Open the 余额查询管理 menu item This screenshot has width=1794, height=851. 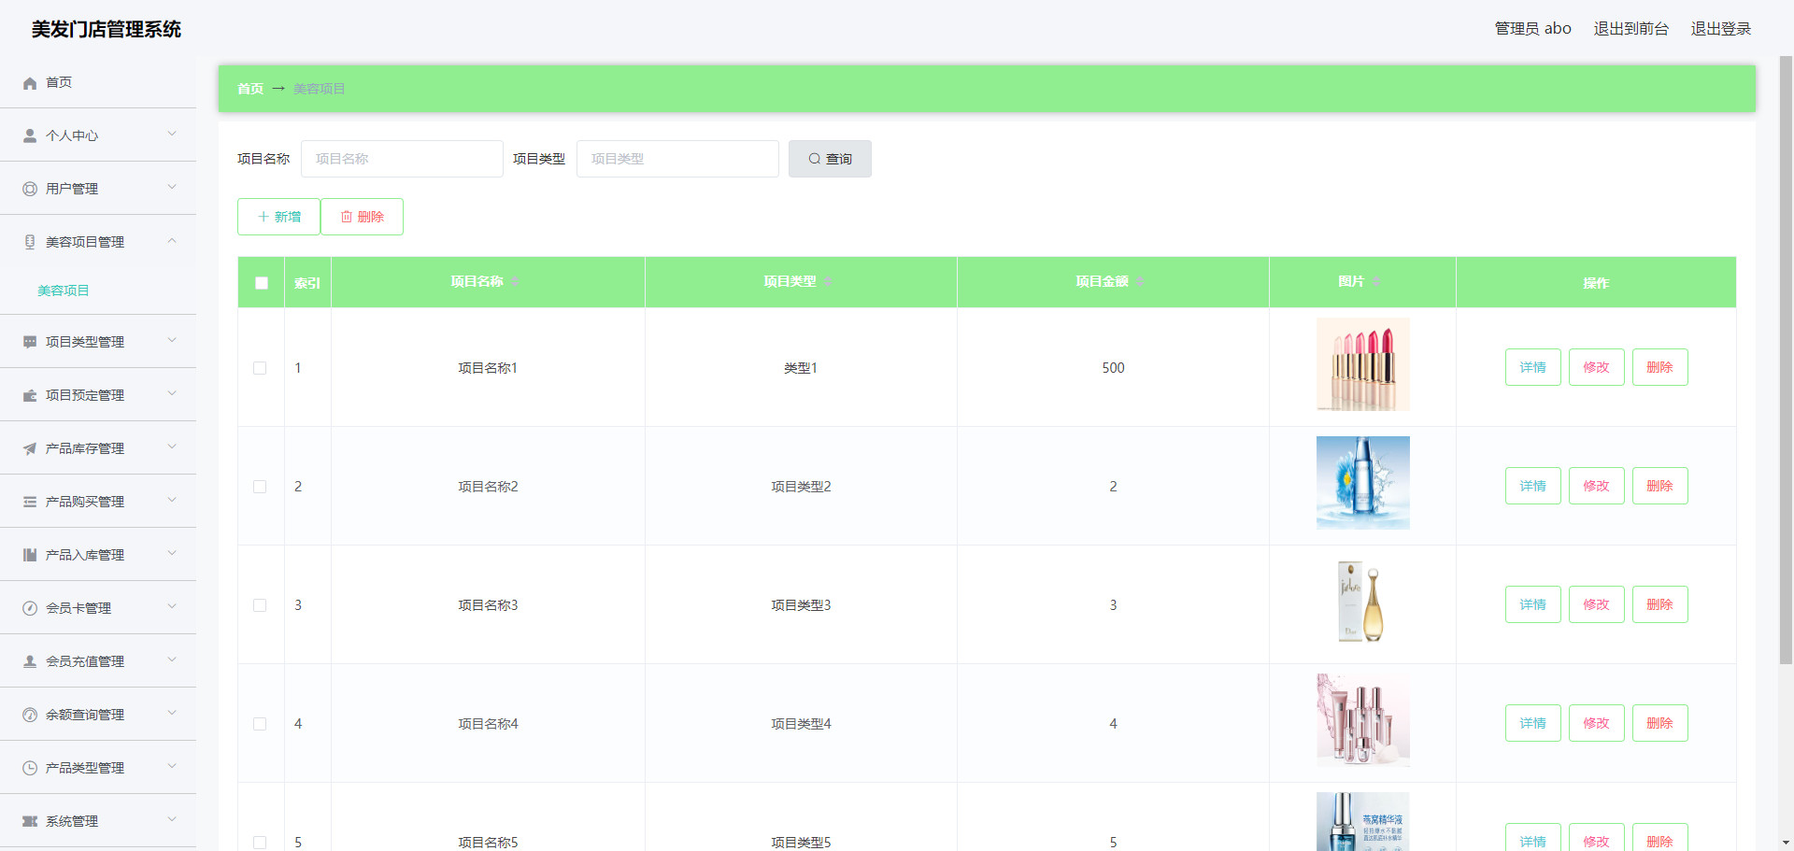[98, 715]
